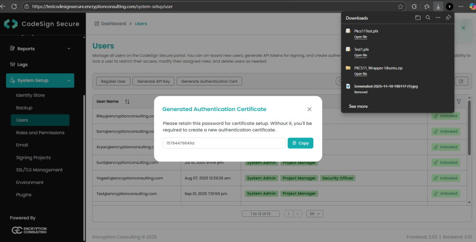
Task: Collapse the System Setup section chevron
Action: (x=69, y=81)
